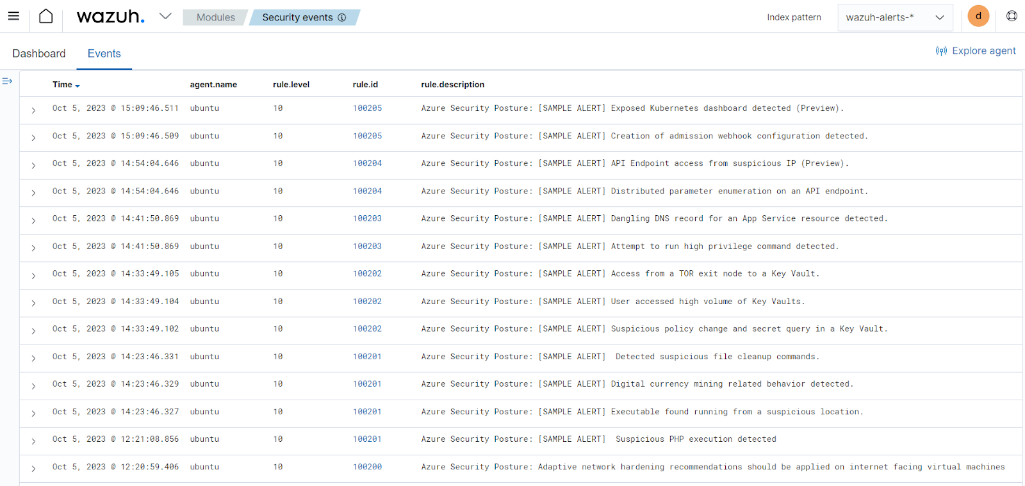The height and width of the screenshot is (486, 1025).
Task: Select timestamp Oct 5, 2023 @ 15:09:46.511
Action: click(x=115, y=108)
